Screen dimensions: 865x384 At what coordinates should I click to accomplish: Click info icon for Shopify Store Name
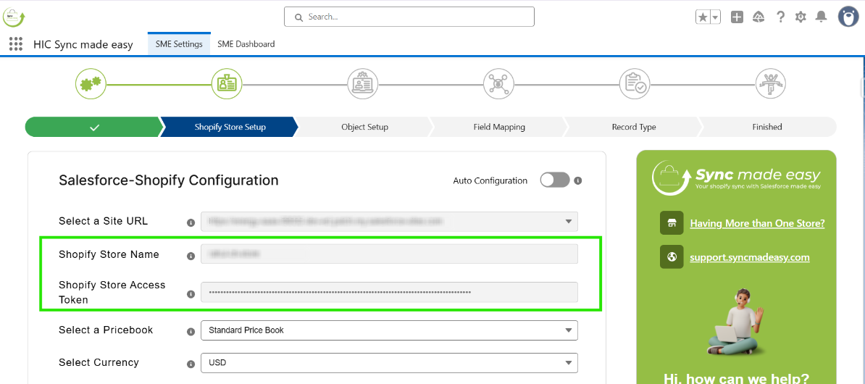[x=191, y=256]
